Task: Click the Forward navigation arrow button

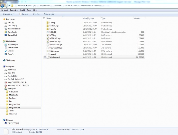Action: coord(7,6)
